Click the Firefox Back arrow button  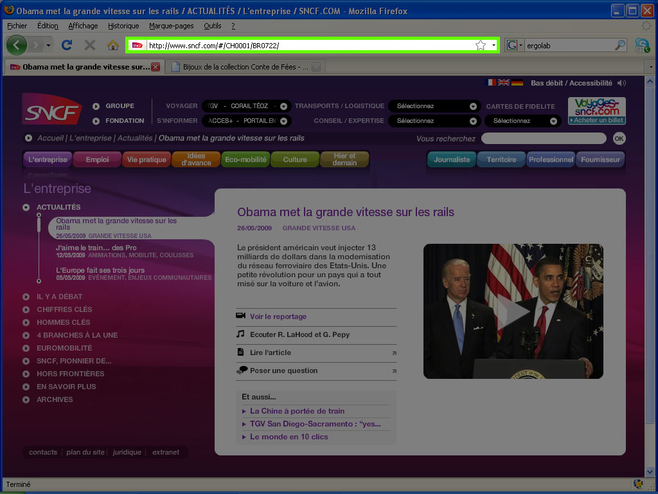[16, 45]
